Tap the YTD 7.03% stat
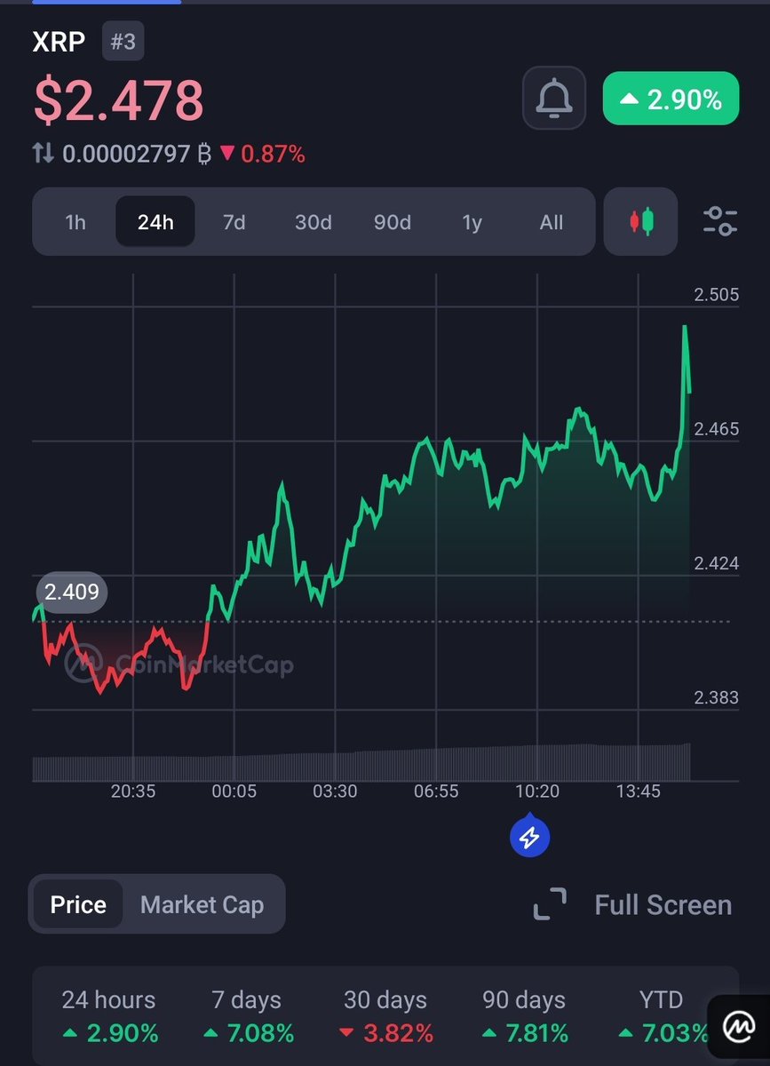The image size is (770, 1066). pyautogui.click(x=663, y=1016)
